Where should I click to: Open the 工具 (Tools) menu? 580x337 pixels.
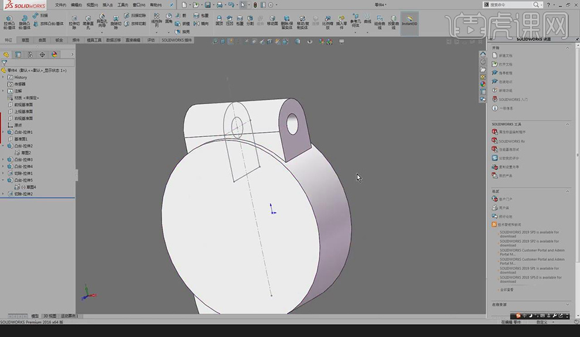(122, 5)
